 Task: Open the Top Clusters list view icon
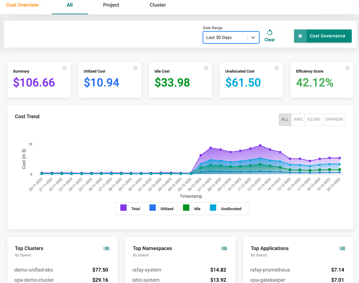point(106,248)
